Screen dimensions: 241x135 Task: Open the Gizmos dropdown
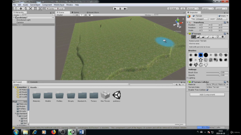pos(148,15)
